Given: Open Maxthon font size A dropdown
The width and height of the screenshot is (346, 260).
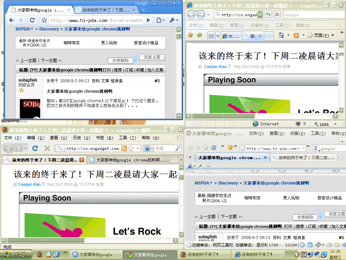Looking at the screenshot, I should point(191,166).
